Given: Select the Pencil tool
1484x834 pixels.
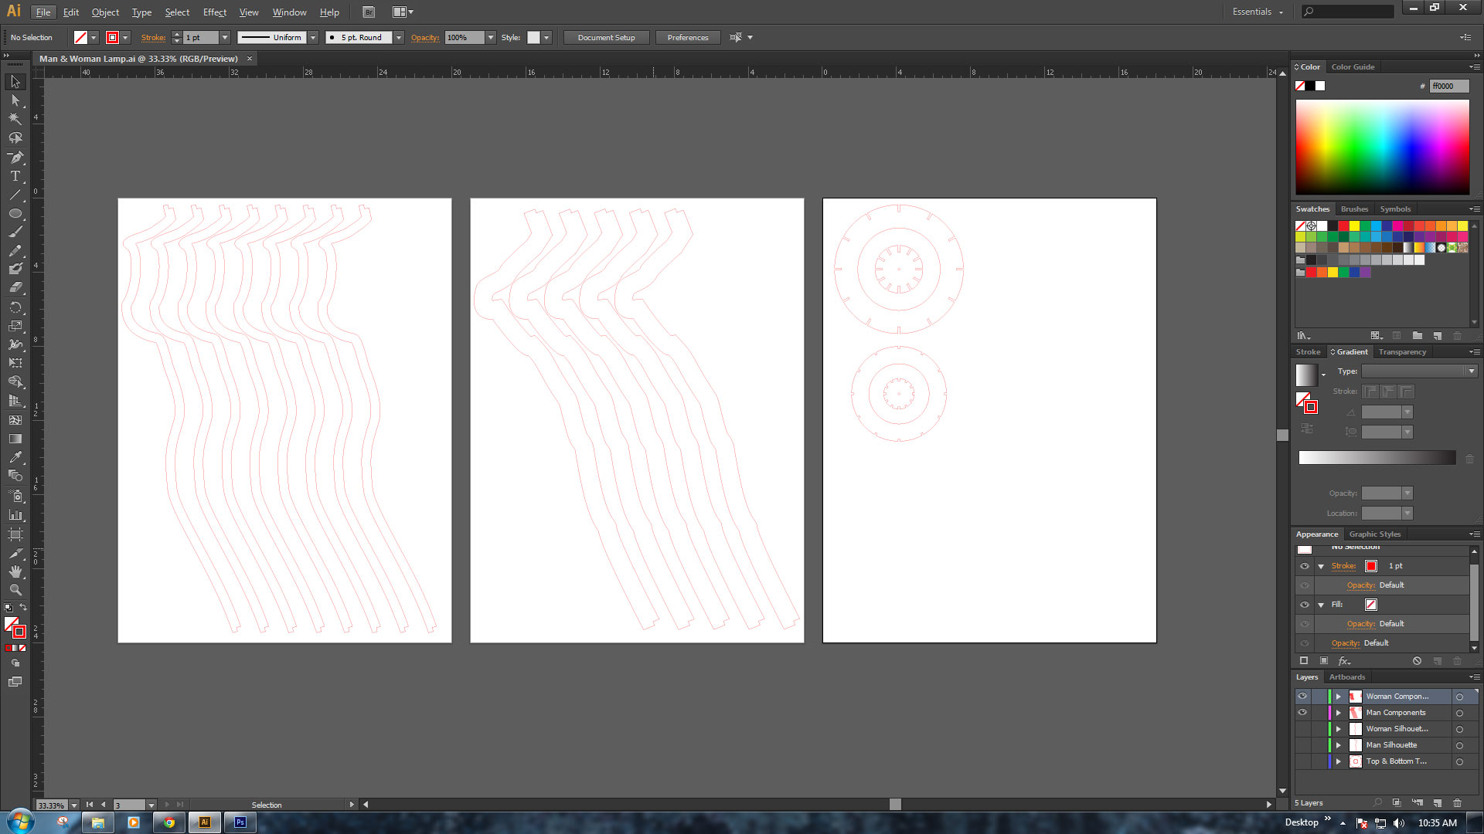Looking at the screenshot, I should tap(15, 251).
